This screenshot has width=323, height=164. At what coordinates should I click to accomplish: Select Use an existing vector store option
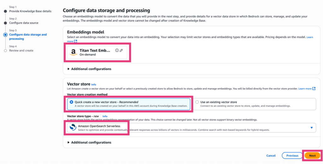pos(197,102)
